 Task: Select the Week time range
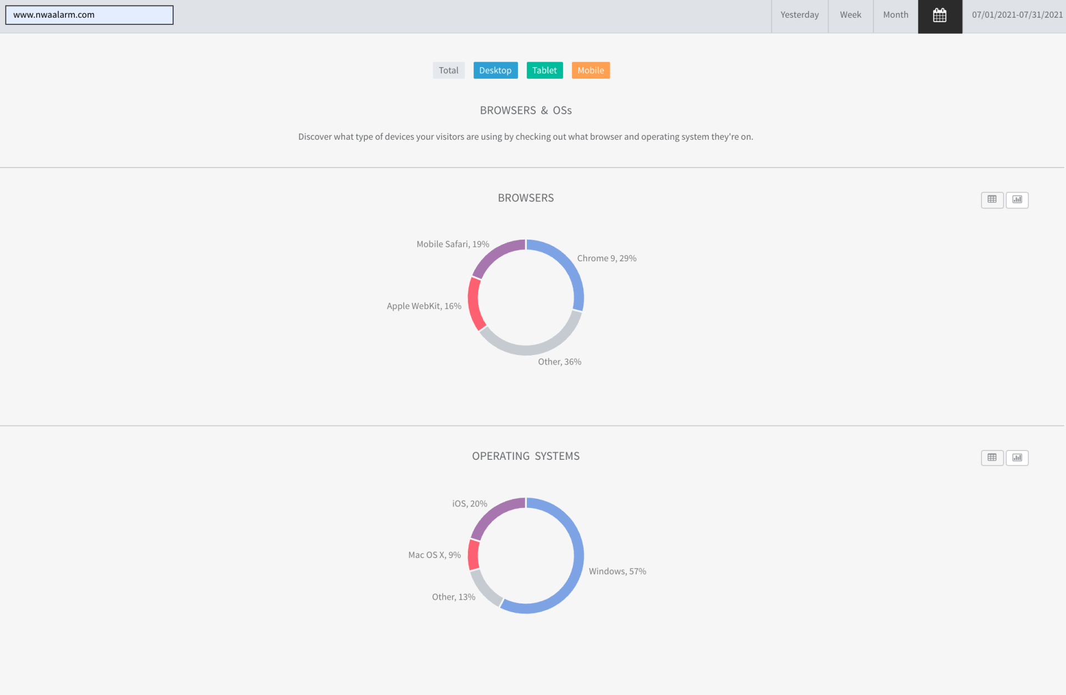[x=850, y=15]
